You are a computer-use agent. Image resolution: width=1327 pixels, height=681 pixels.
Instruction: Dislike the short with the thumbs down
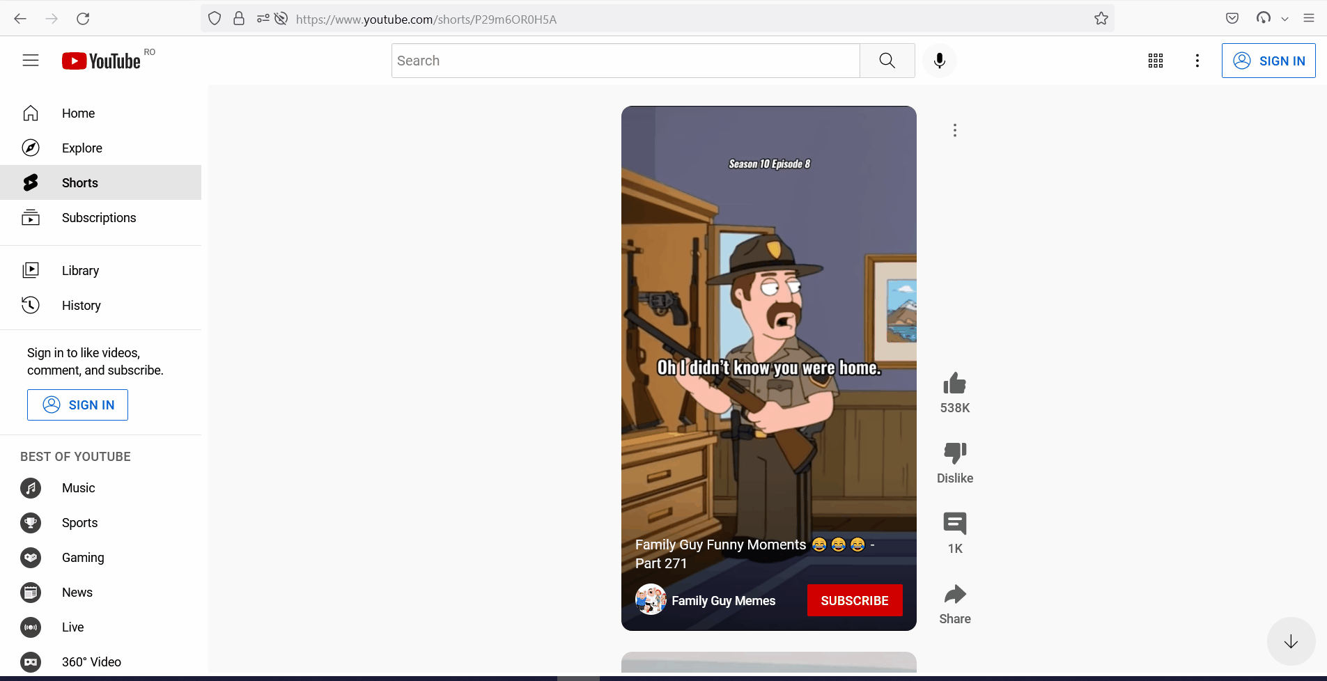(x=954, y=453)
